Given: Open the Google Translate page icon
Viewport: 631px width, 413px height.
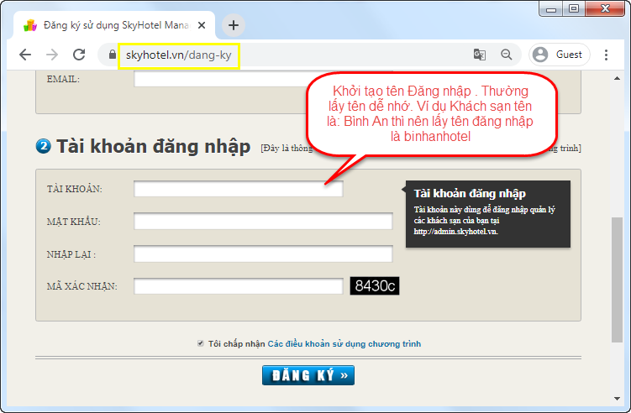Looking at the screenshot, I should (480, 55).
